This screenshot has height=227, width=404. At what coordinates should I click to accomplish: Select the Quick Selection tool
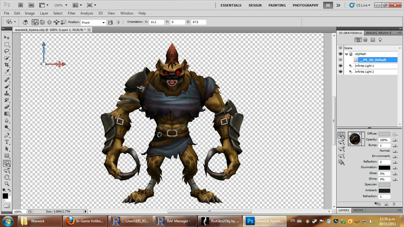click(x=7, y=58)
